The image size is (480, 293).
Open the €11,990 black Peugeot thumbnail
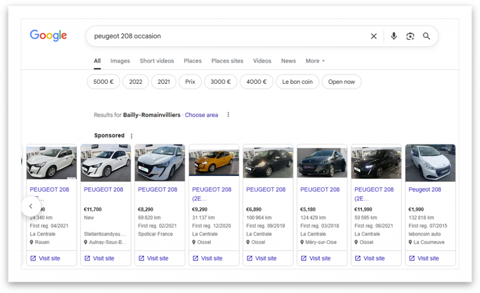[376, 163]
